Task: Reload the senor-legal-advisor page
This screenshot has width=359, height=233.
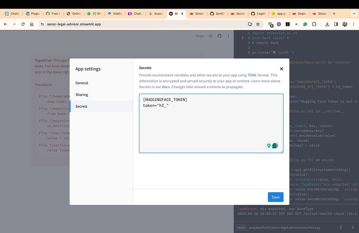Action: 23,24
